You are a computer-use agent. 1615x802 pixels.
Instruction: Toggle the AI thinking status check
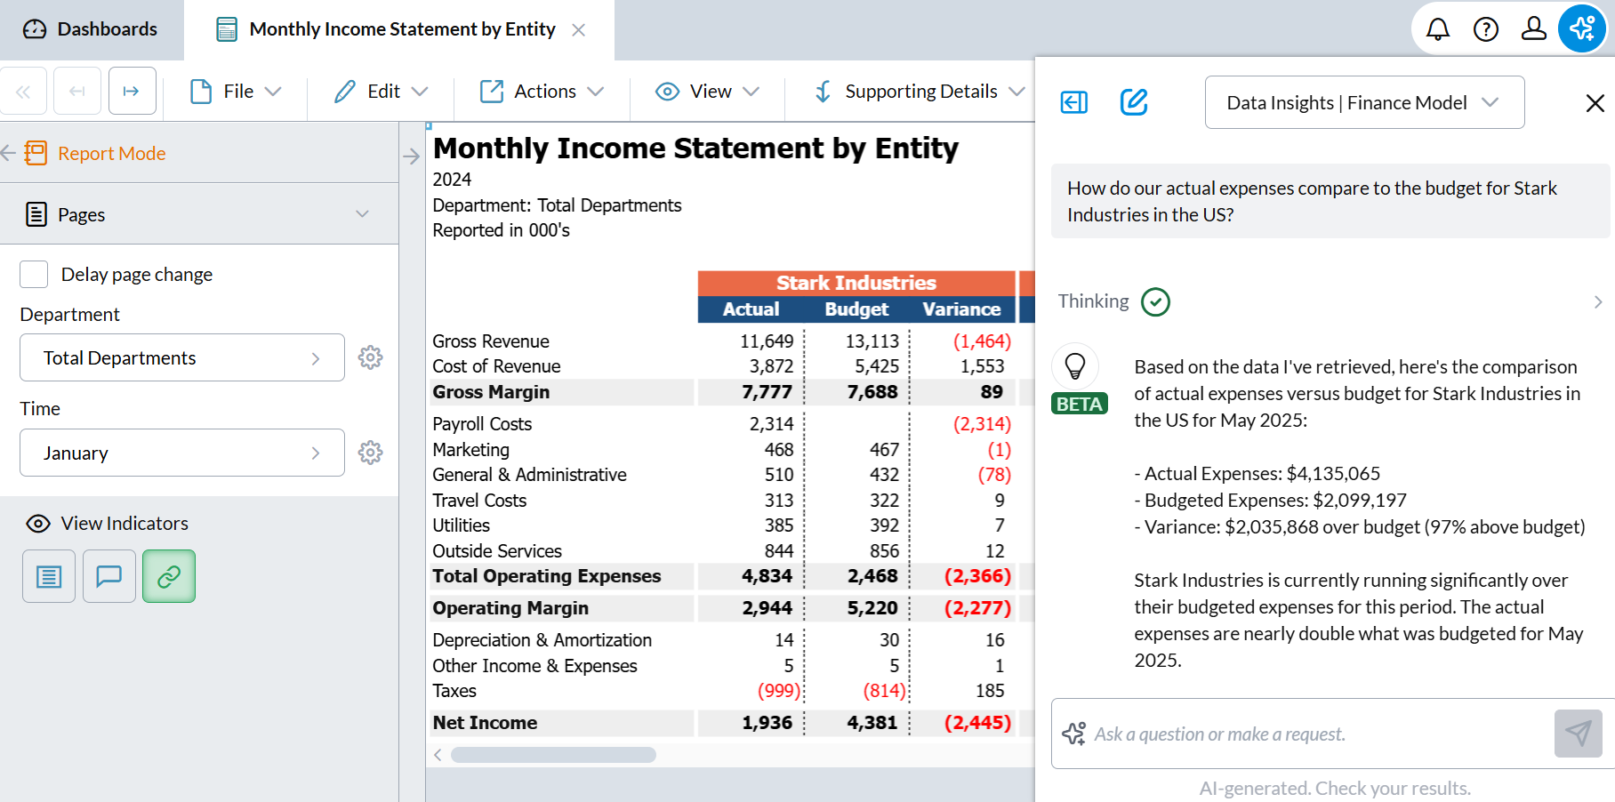pos(1155,301)
